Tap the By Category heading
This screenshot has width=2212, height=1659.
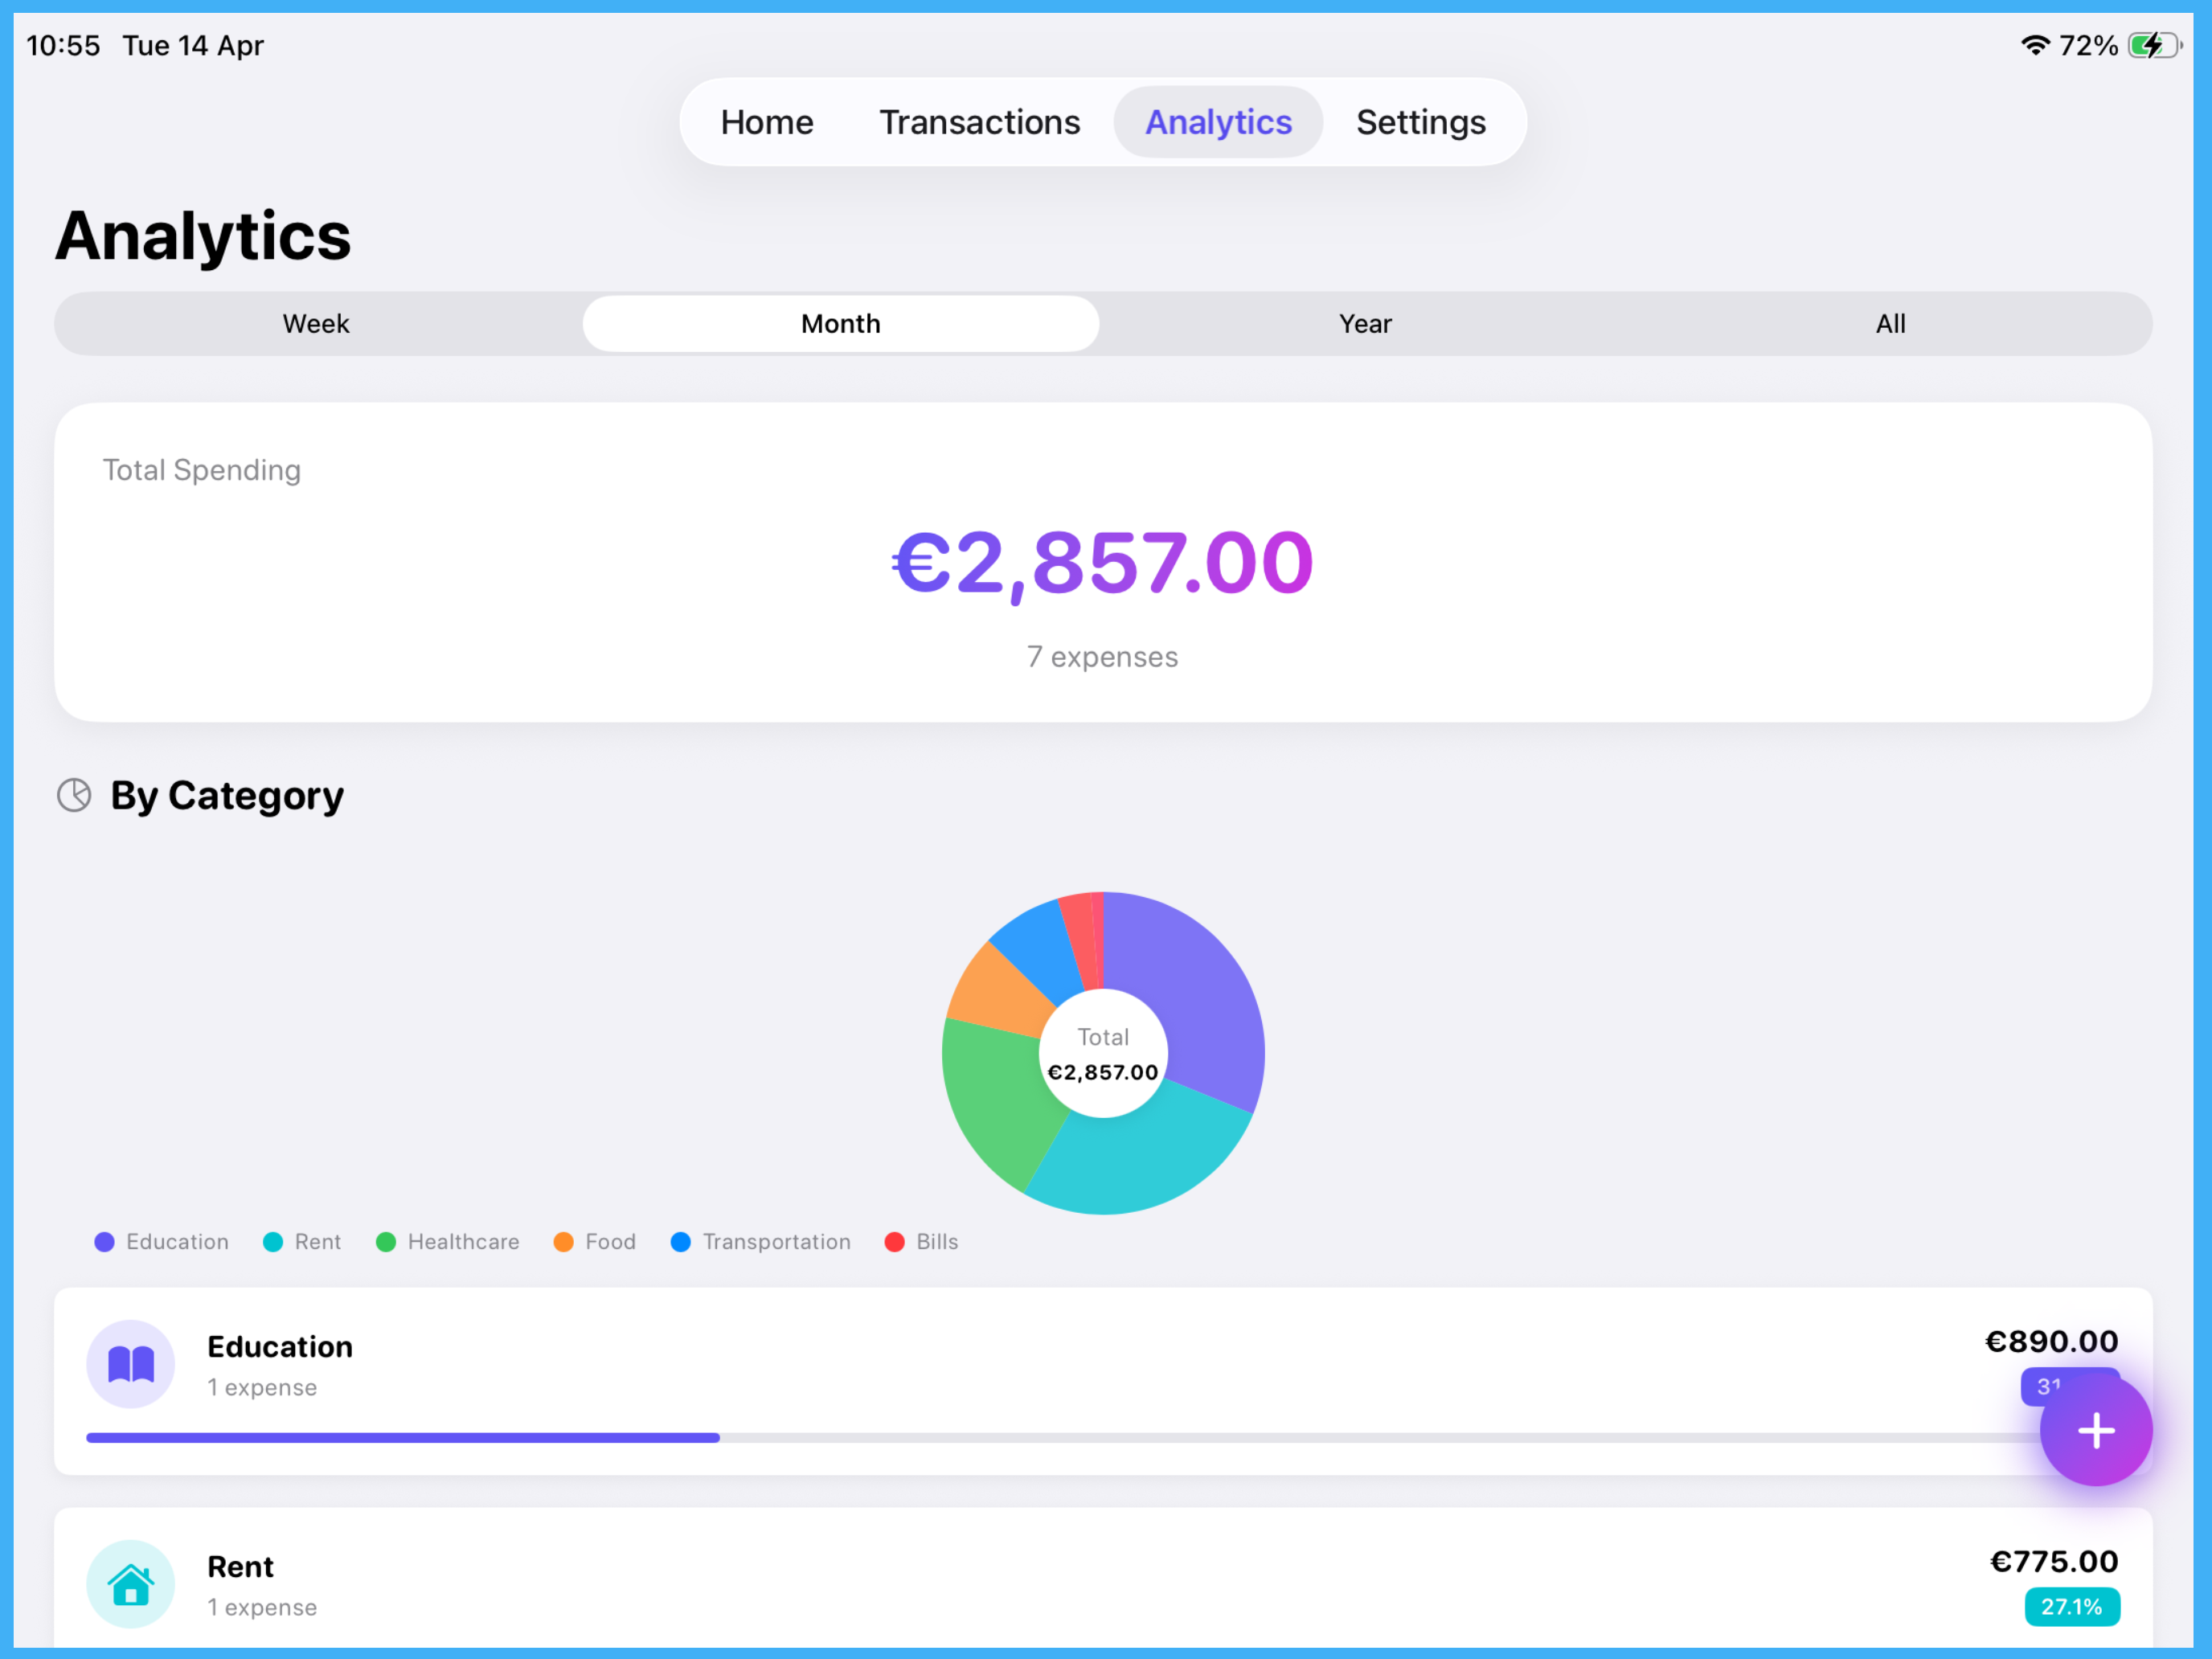click(x=227, y=795)
